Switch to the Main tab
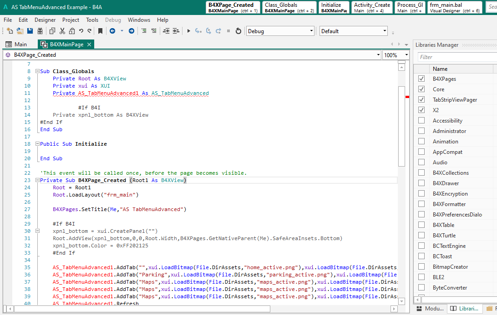497x315 pixels. 16,44
